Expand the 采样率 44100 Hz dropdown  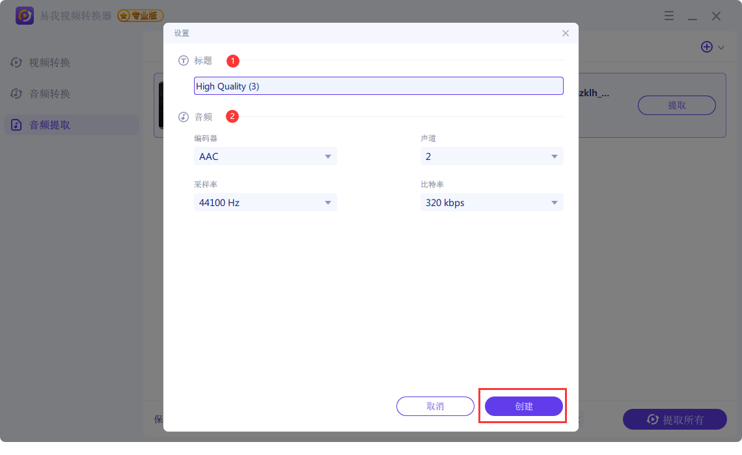click(x=266, y=203)
